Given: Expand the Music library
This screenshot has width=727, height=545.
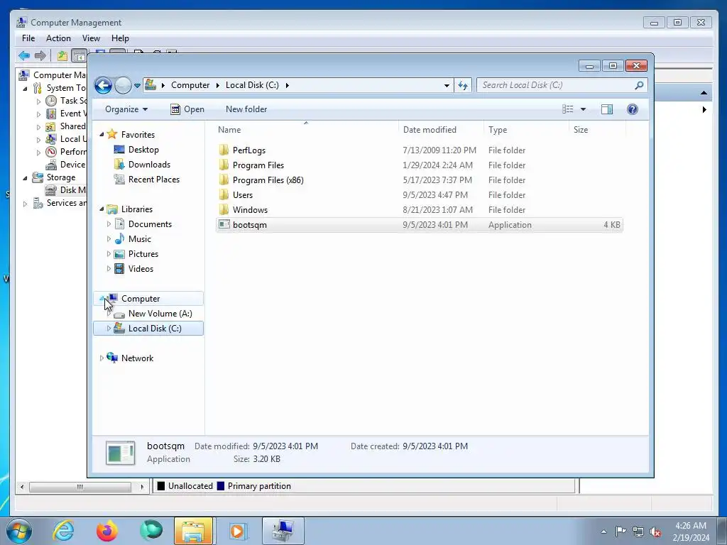Looking at the screenshot, I should click(x=109, y=239).
